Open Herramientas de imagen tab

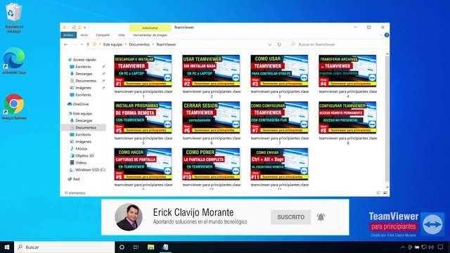[150, 35]
